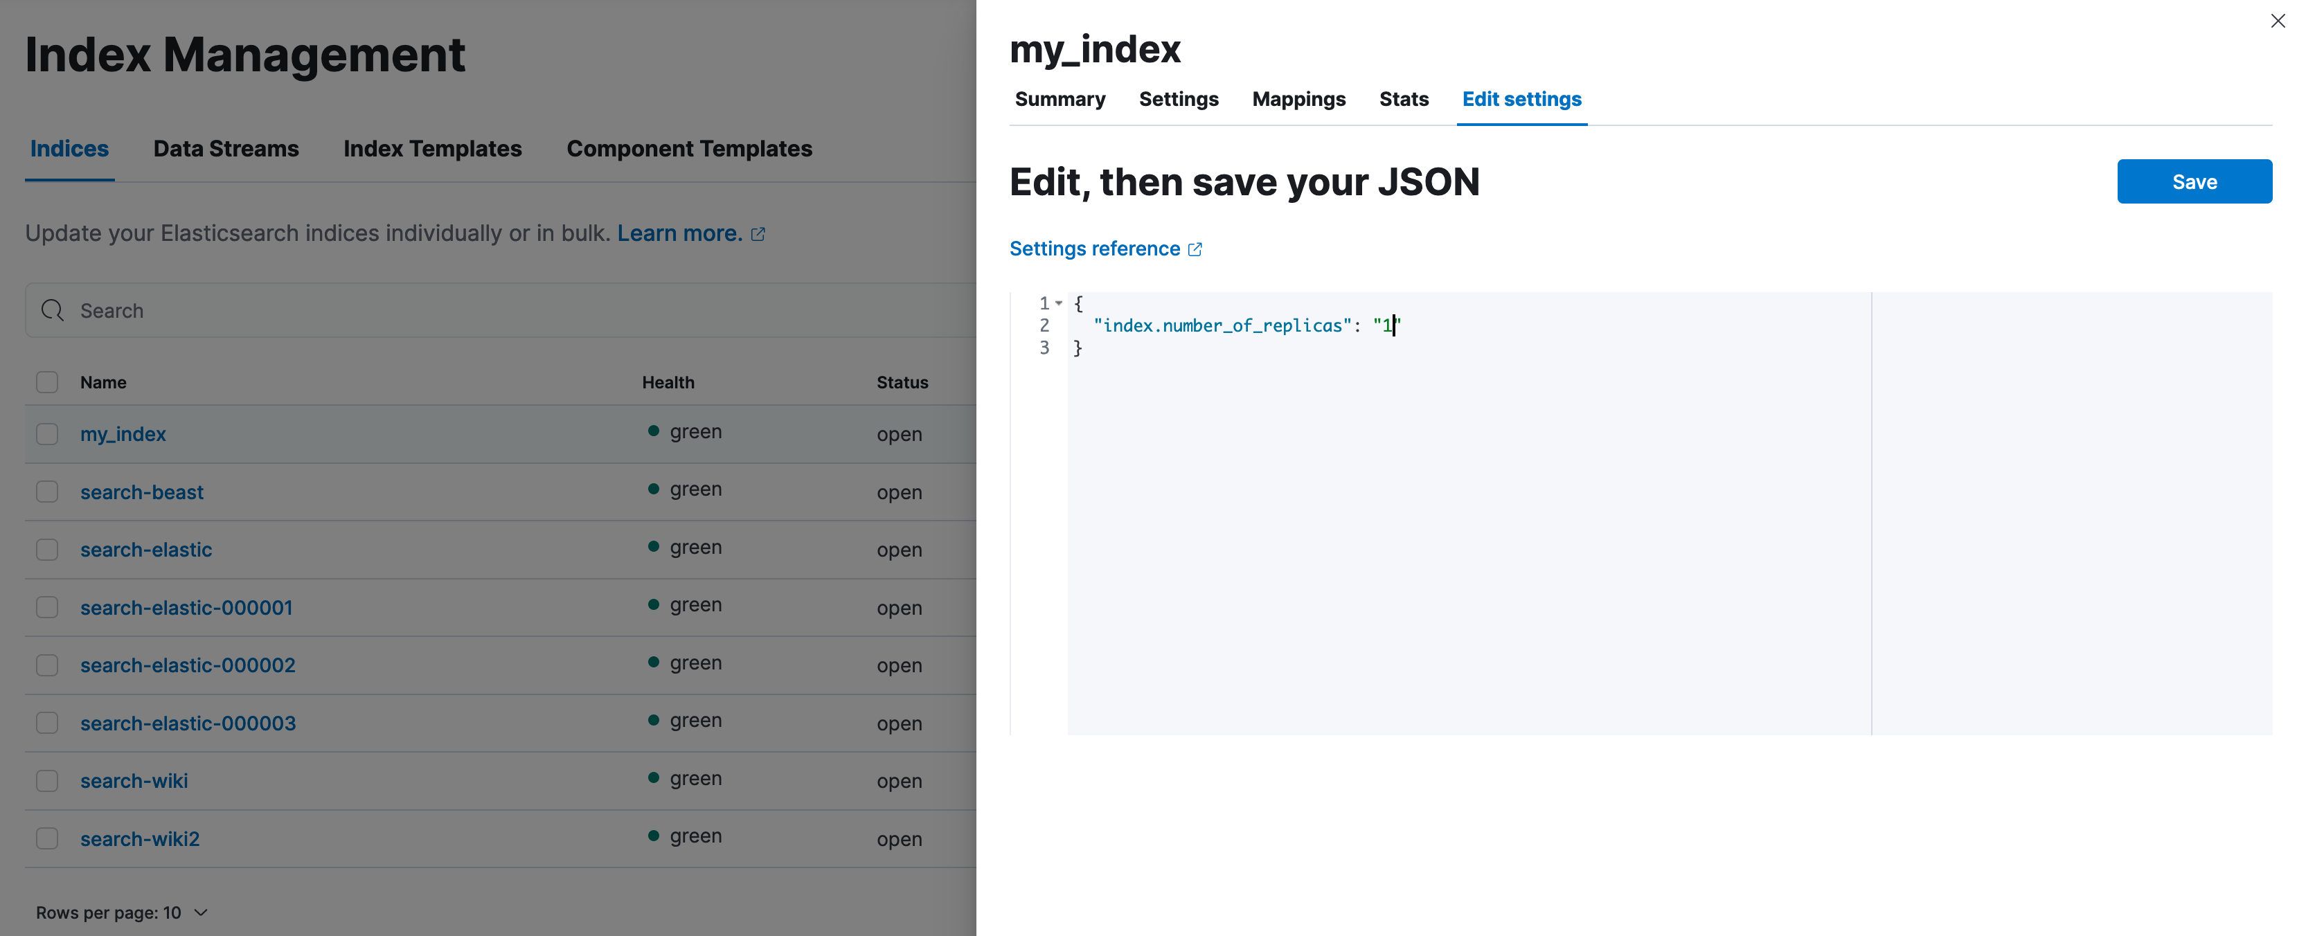The width and height of the screenshot is (2306, 936).
Task: Click the green health icon for search-wiki2
Action: (x=653, y=838)
